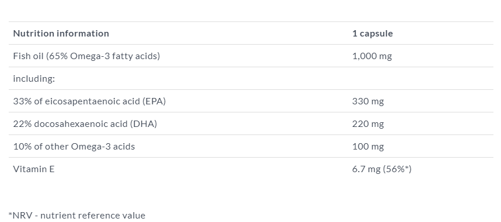Select the eicosapentaenoic acid (EPA) row

(251, 101)
